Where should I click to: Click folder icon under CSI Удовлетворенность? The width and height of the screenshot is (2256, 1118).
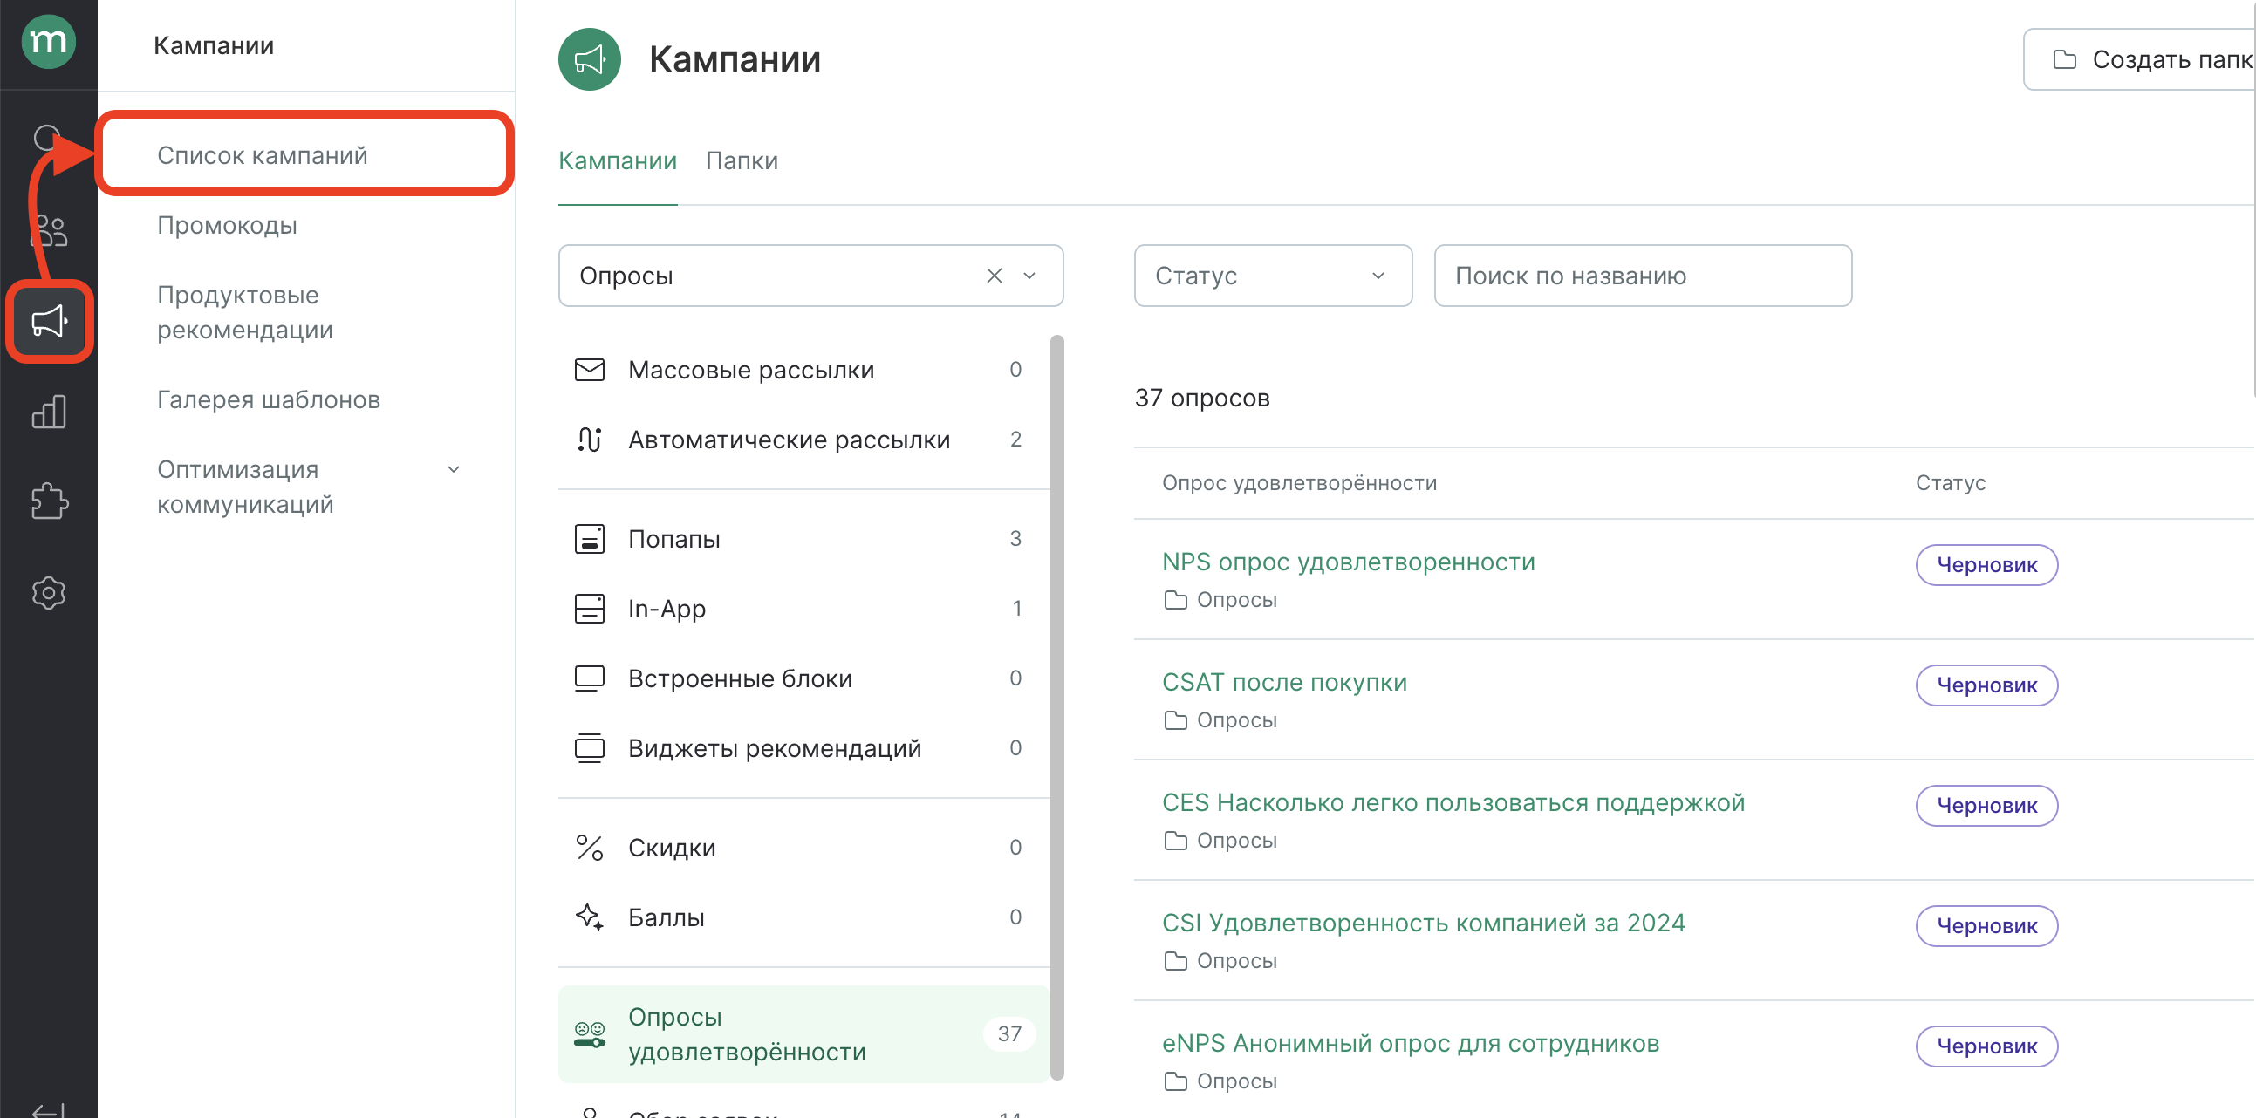click(x=1175, y=961)
